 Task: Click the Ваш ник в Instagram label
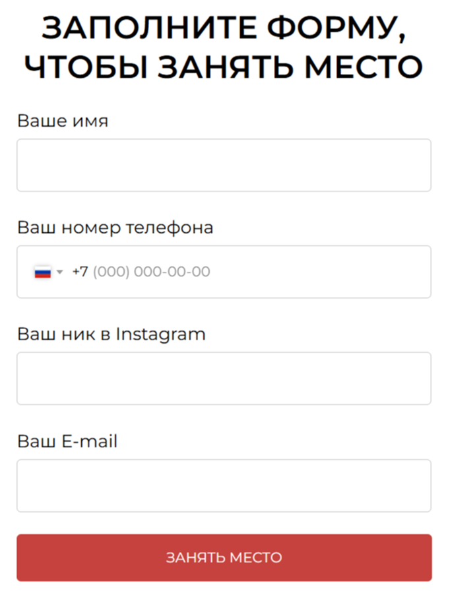coord(111,334)
